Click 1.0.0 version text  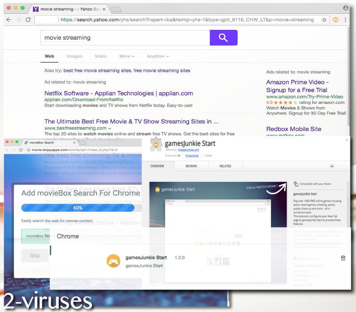coord(180,258)
